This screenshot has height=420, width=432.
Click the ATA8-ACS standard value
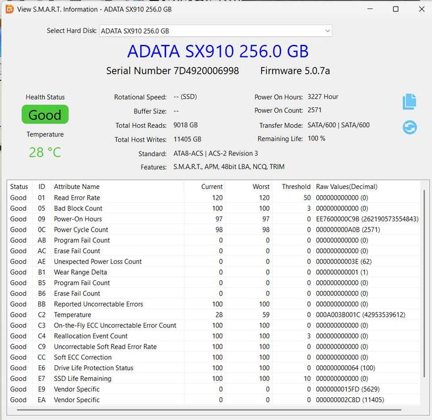(x=216, y=154)
